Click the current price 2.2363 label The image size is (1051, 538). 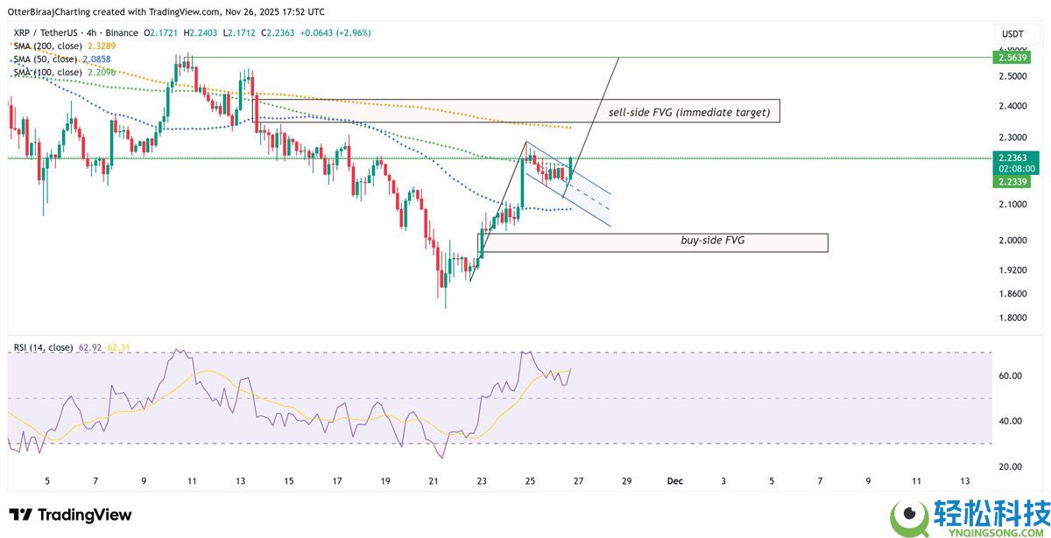tap(1011, 158)
